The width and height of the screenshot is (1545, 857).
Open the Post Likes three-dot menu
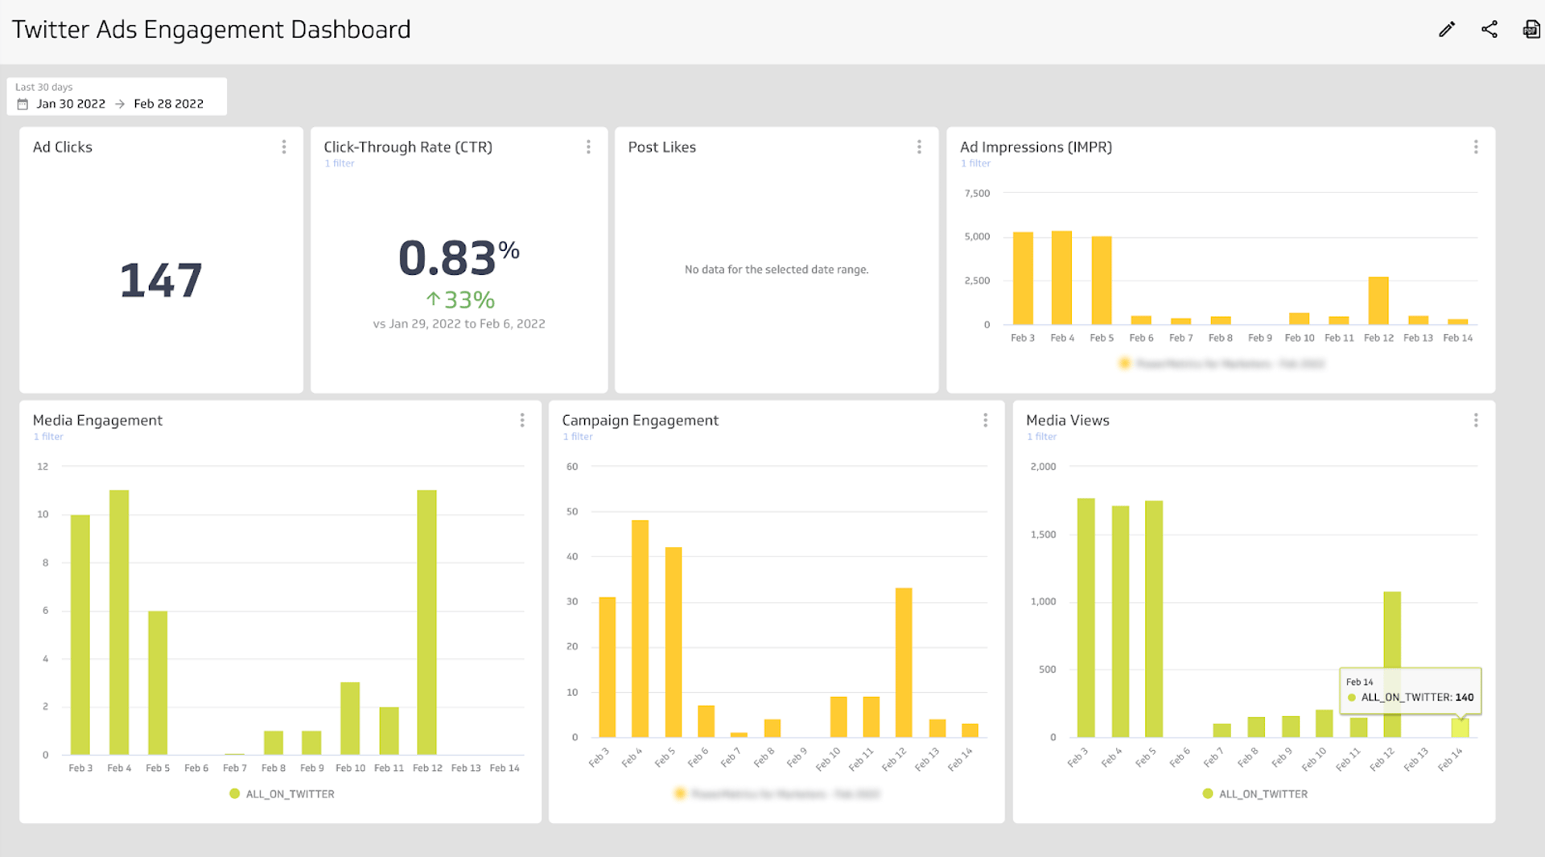click(919, 146)
